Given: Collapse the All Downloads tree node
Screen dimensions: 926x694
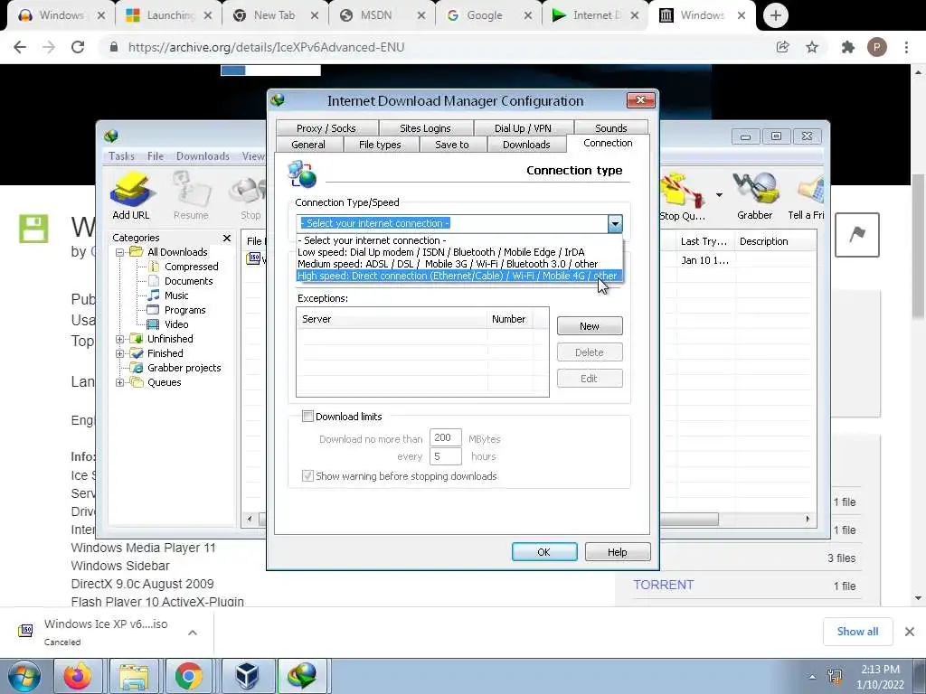Looking at the screenshot, I should [120, 252].
